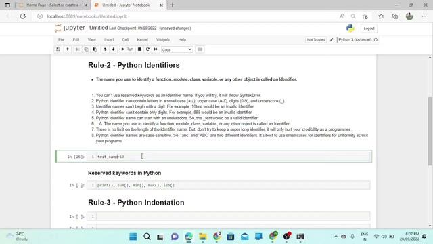
Task: Rename notebook by clicking Untitled title
Action: pos(98,28)
